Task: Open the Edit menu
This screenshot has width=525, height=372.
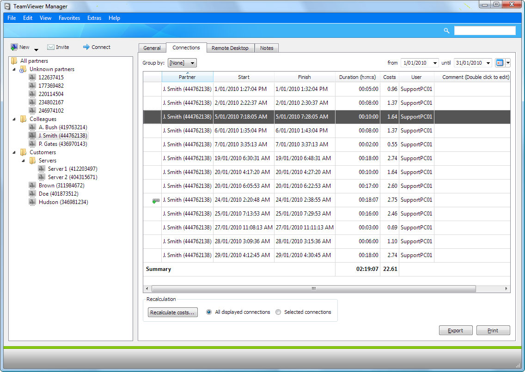Action: pyautogui.click(x=28, y=18)
